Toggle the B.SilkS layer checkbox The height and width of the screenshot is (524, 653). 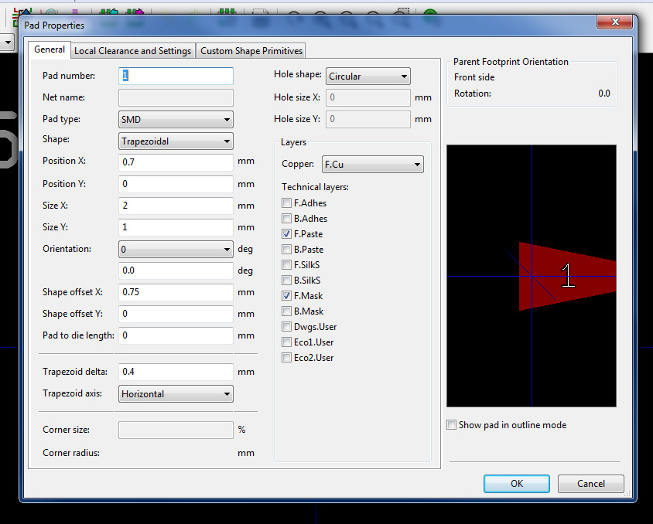pos(286,281)
